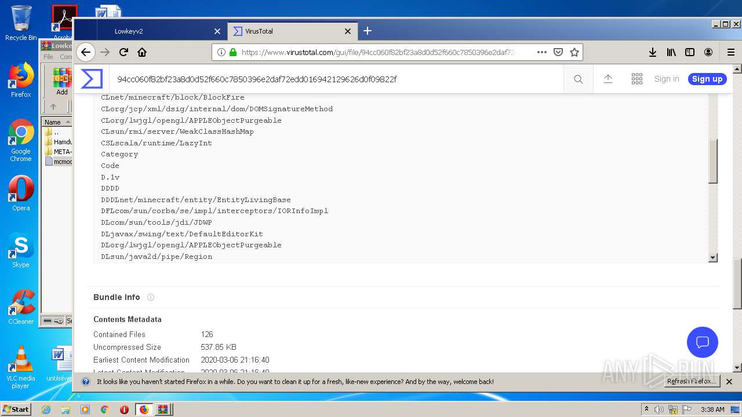Bookmark this page with the star

[x=574, y=52]
